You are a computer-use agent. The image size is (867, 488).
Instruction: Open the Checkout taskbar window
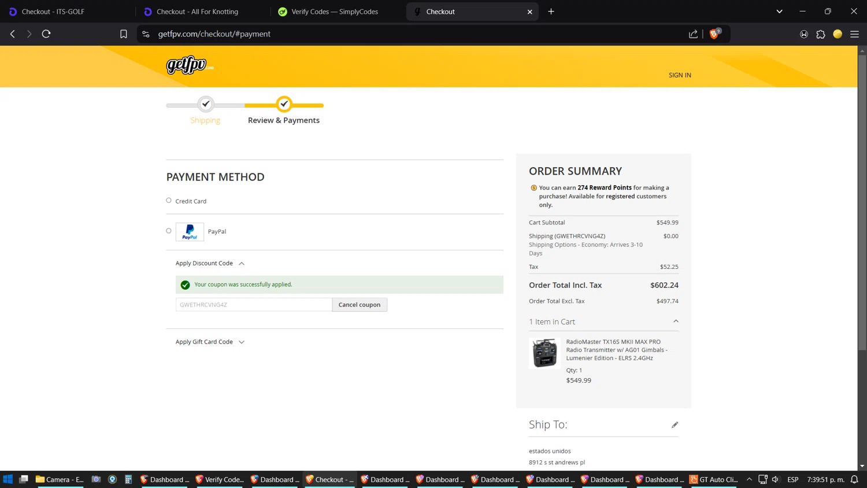330,479
